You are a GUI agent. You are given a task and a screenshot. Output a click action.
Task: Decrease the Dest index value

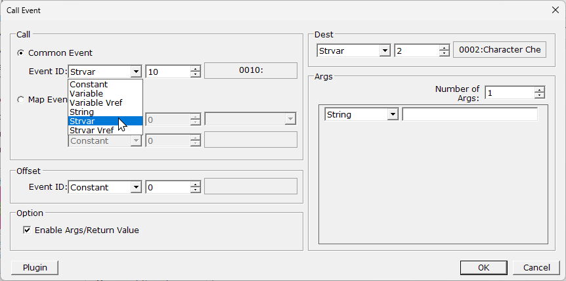445,54
